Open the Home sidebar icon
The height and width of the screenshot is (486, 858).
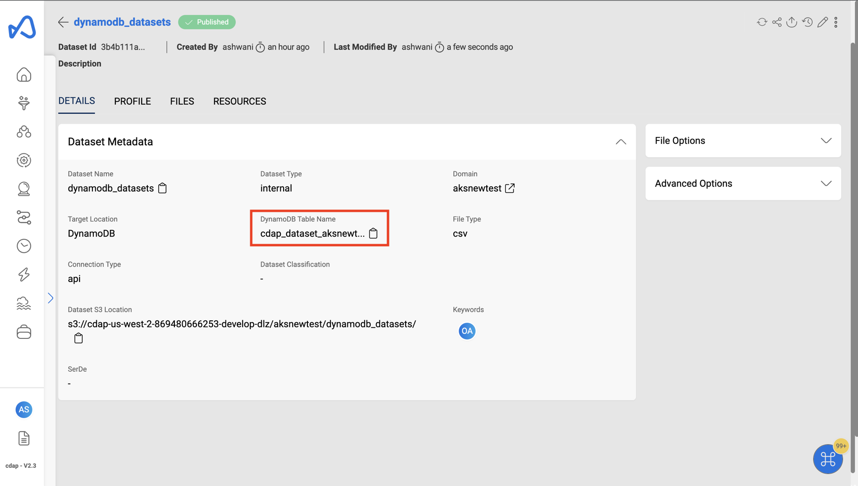tap(24, 75)
